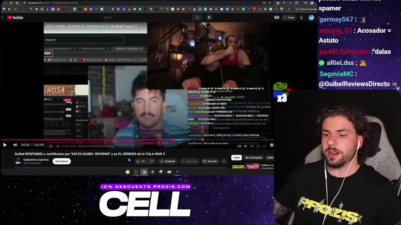Click the Recortar clip button
The height and width of the screenshot is (225, 401).
tap(210, 161)
